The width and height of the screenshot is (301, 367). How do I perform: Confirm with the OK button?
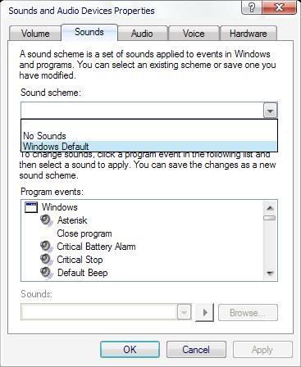(130, 349)
